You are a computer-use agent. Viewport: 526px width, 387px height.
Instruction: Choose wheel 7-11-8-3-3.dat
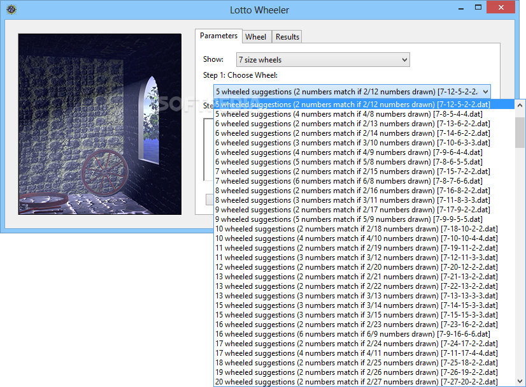(x=364, y=200)
